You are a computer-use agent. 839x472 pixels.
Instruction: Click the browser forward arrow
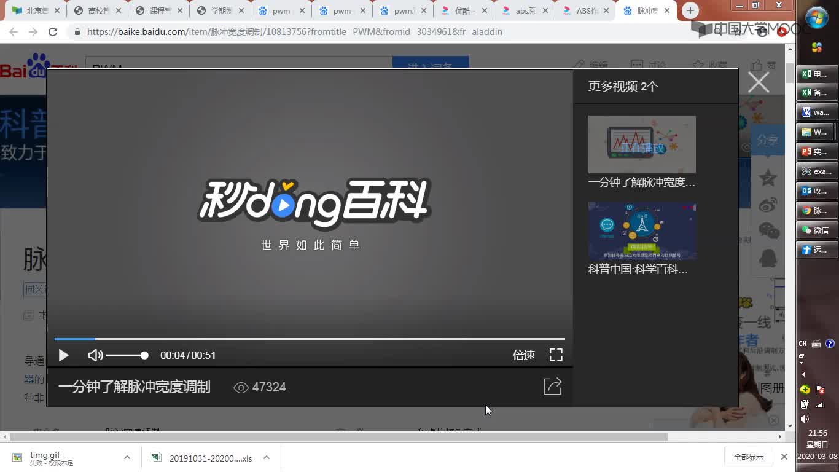(x=33, y=31)
